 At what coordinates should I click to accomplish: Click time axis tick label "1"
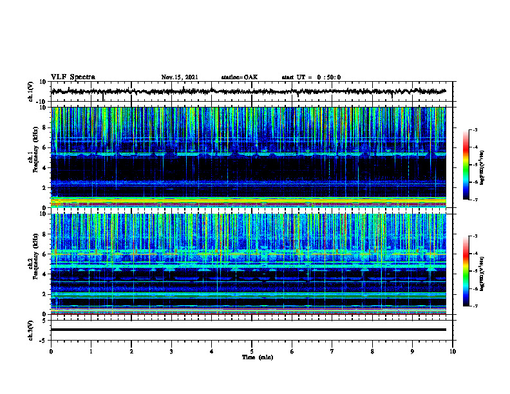[x=91, y=352]
